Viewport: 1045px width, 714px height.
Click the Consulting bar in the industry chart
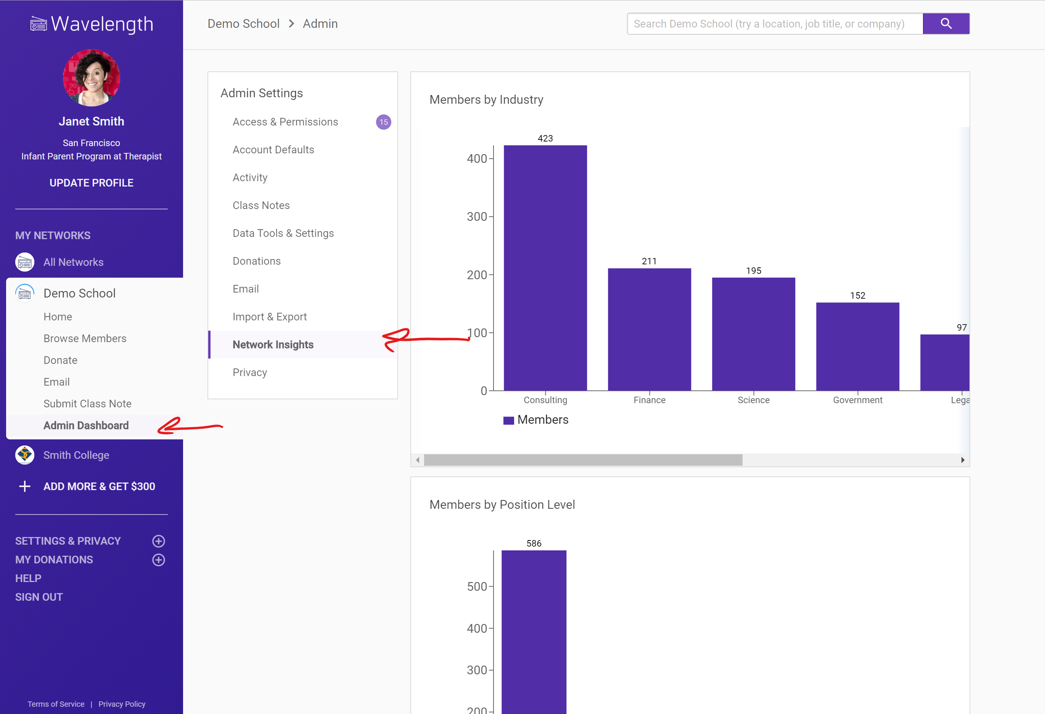point(545,268)
